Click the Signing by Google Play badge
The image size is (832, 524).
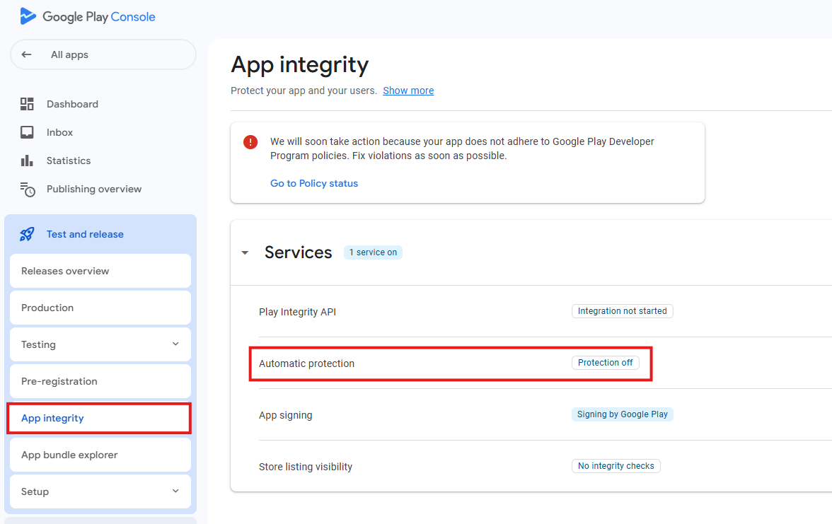[622, 414]
